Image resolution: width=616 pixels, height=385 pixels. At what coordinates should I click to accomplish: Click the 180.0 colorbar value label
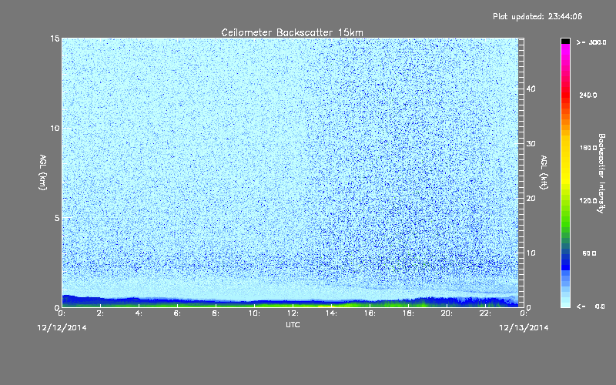tap(588, 148)
